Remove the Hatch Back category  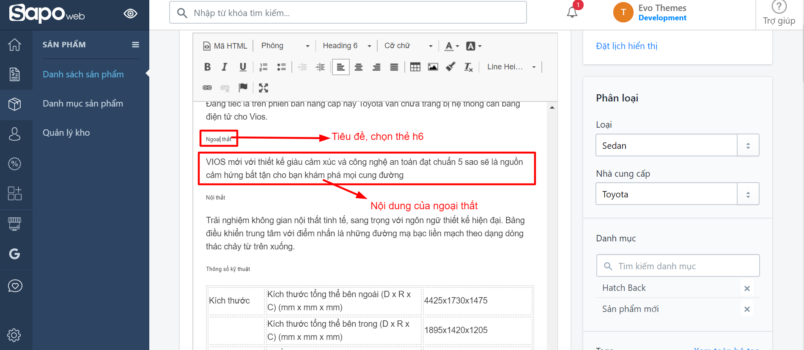(x=747, y=288)
